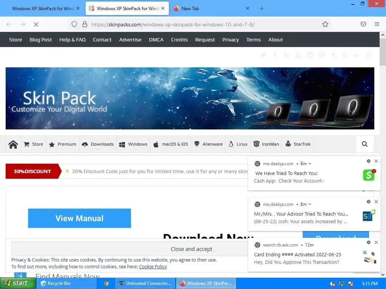This screenshot has height=289, width=386.
Task: Open macOS & iOS category
Action: [170, 144]
